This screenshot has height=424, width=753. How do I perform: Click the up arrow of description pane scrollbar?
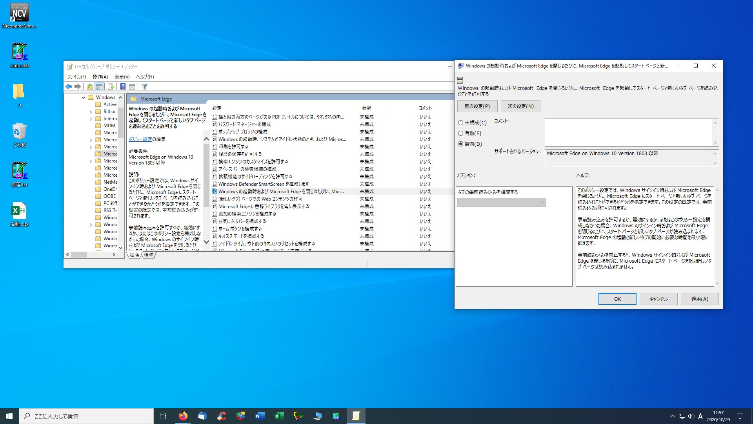pos(206,139)
